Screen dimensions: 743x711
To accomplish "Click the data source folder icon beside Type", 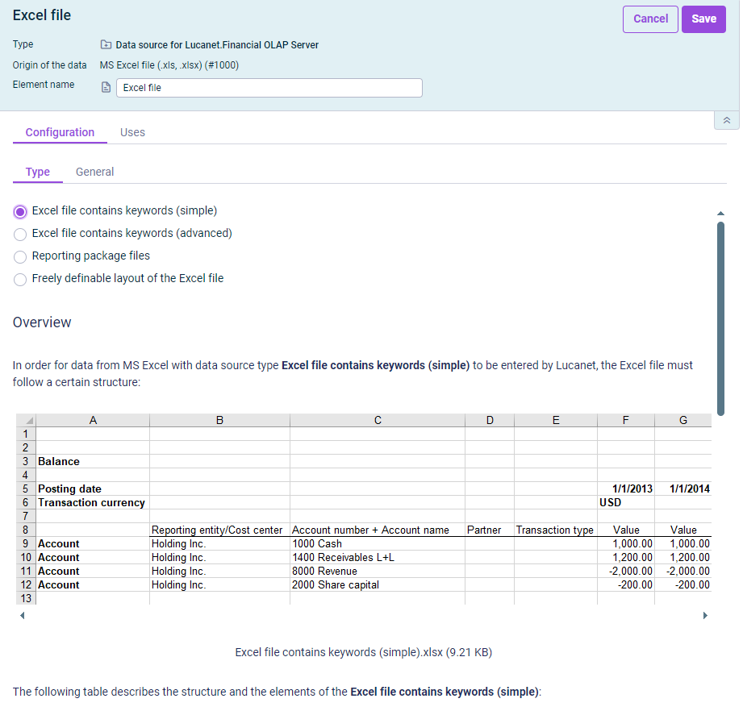I will pyautogui.click(x=106, y=44).
